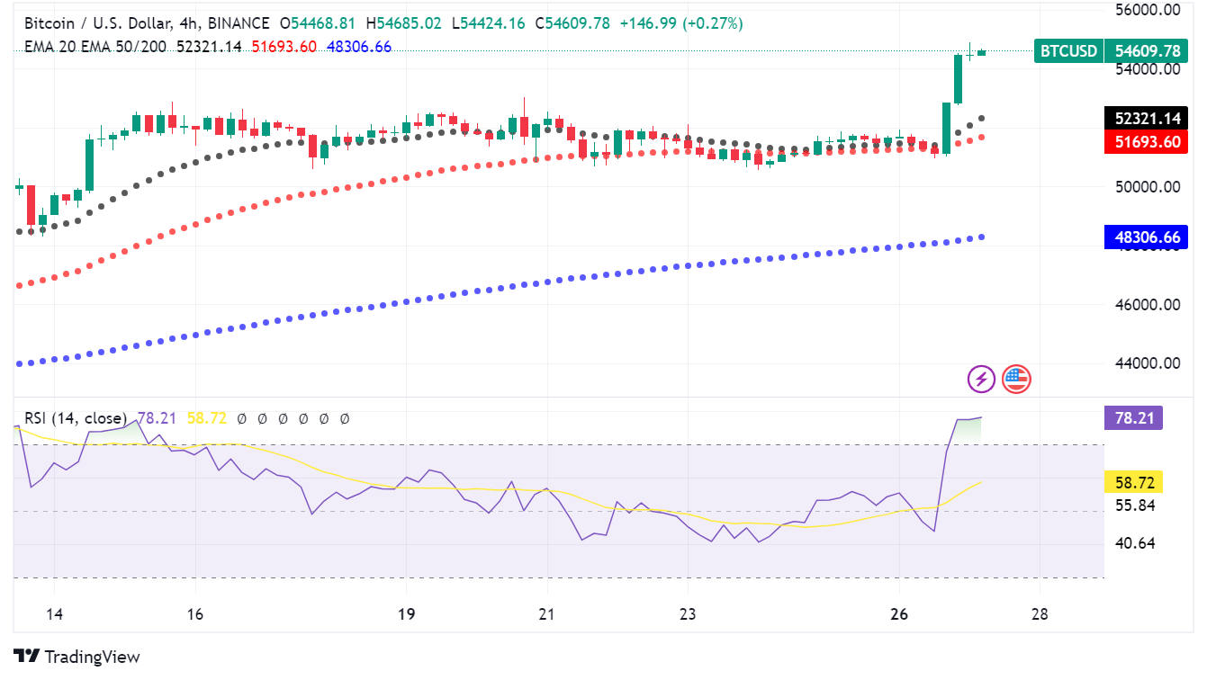Click the TradingView logo
1207x680 pixels.
[27, 657]
